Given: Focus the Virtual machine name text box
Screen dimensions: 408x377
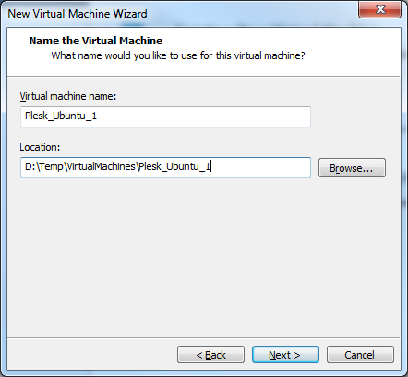Looking at the screenshot, I should [165, 116].
